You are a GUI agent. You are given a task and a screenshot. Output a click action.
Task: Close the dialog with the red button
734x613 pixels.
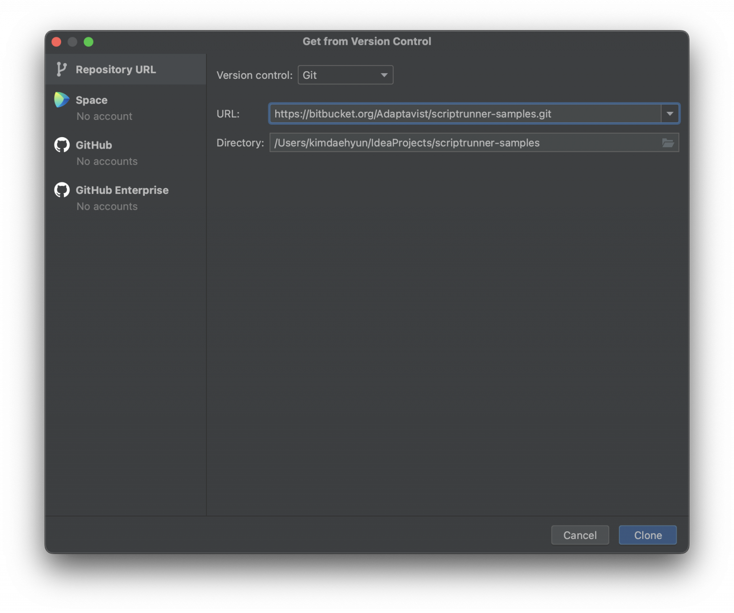click(x=56, y=42)
